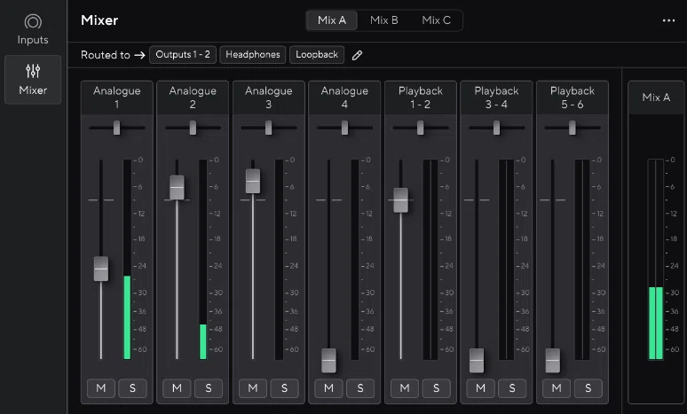Click the Loopback routing button
The height and width of the screenshot is (414, 687).
pyautogui.click(x=317, y=55)
